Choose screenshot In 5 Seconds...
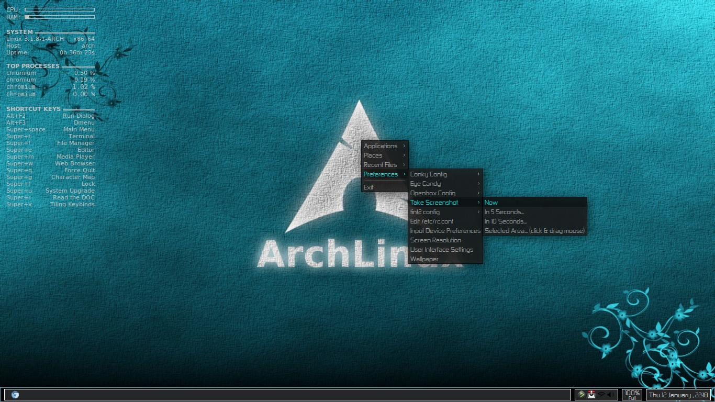This screenshot has height=402, width=715. [x=534, y=212]
